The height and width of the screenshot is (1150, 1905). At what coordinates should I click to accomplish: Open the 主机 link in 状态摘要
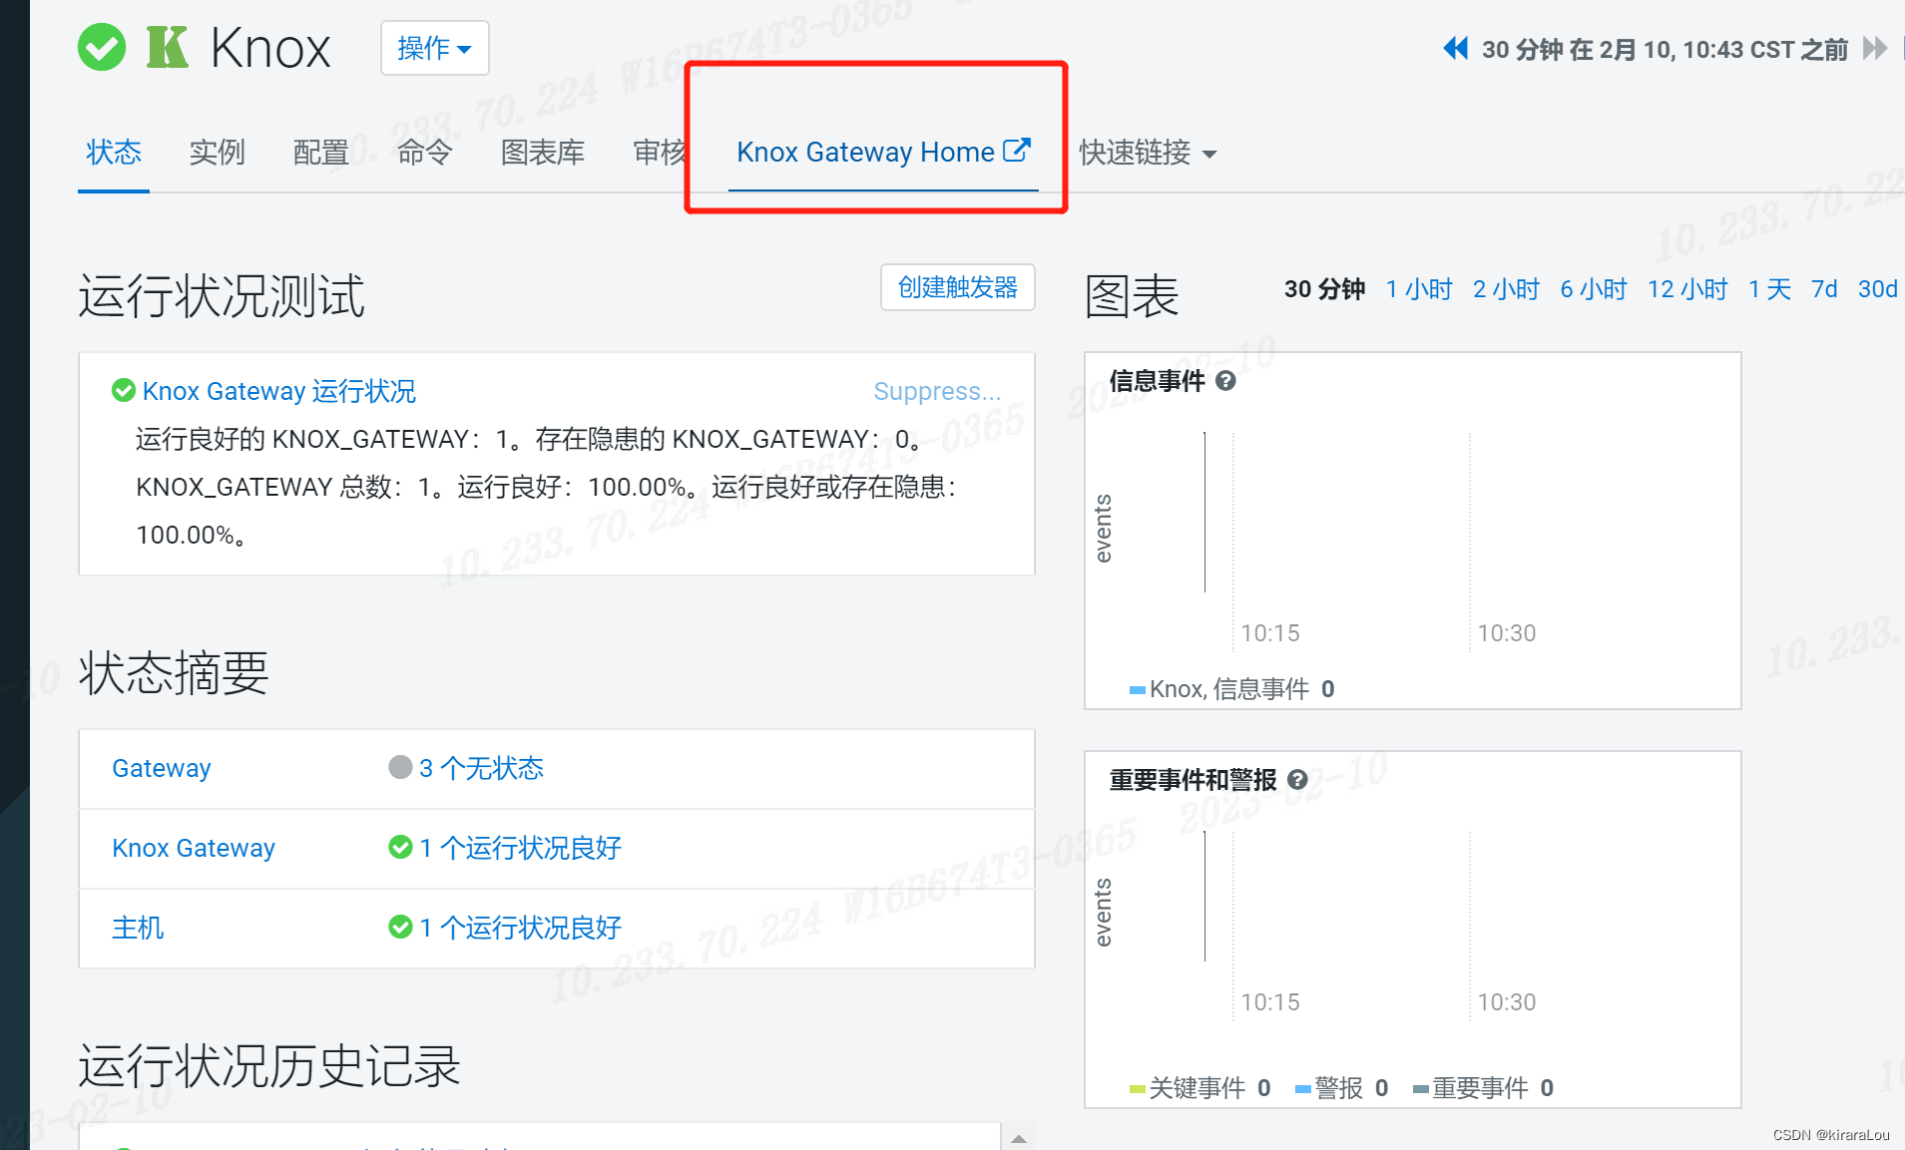(138, 928)
